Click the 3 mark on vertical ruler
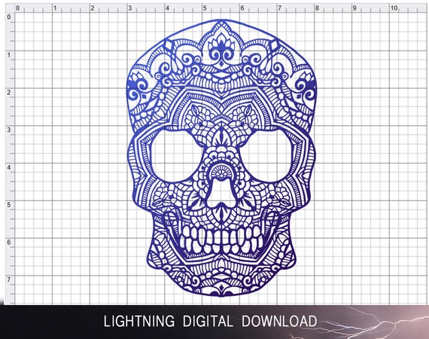The width and height of the screenshot is (429, 339). click(9, 130)
